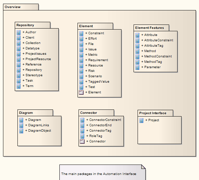Select the class icon beside Metric
This screenshot has width=199, height=180.
81,55
